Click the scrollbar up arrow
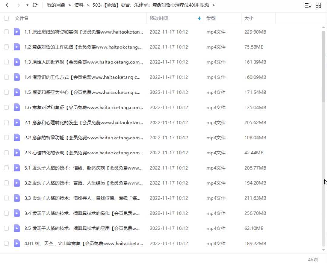 pos(323,27)
